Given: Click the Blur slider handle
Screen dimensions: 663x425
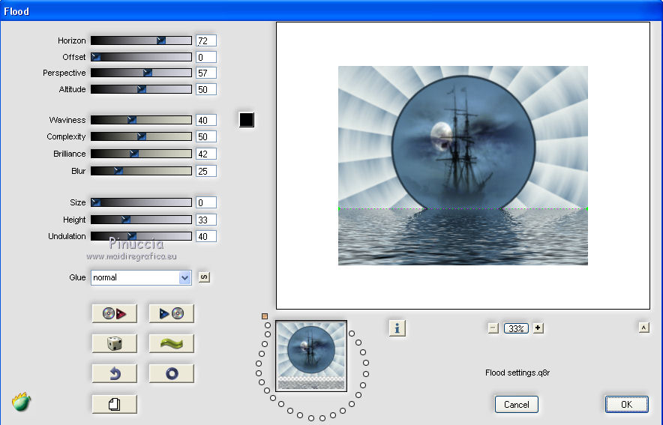Looking at the screenshot, I should [118, 171].
